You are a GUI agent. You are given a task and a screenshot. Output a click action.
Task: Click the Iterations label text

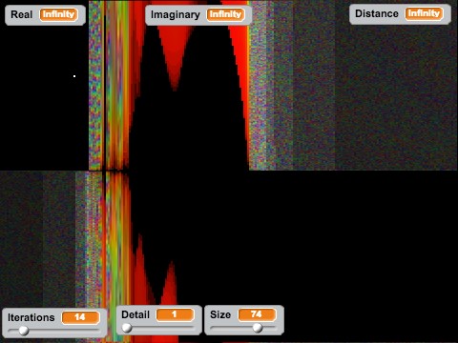31,317
